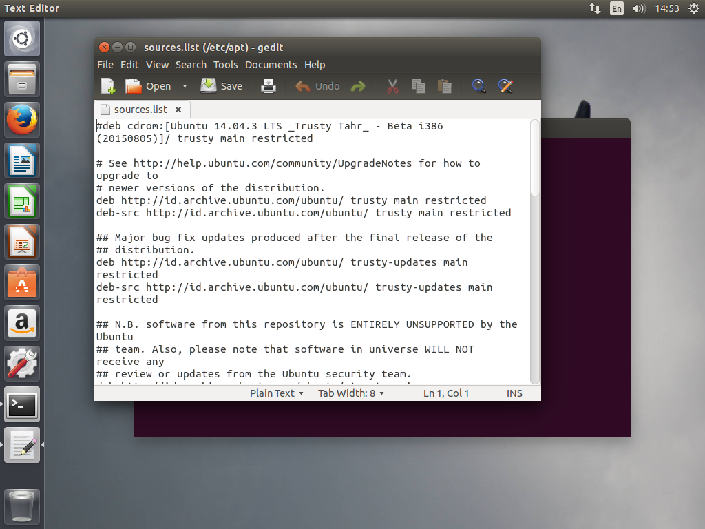Open the Help menu
Screen dimensions: 705x529
[x=315, y=65]
